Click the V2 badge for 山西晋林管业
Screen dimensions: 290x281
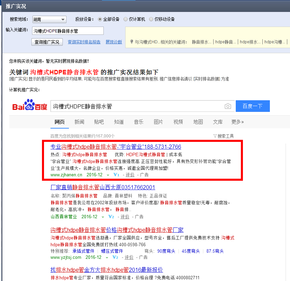tap(111, 217)
